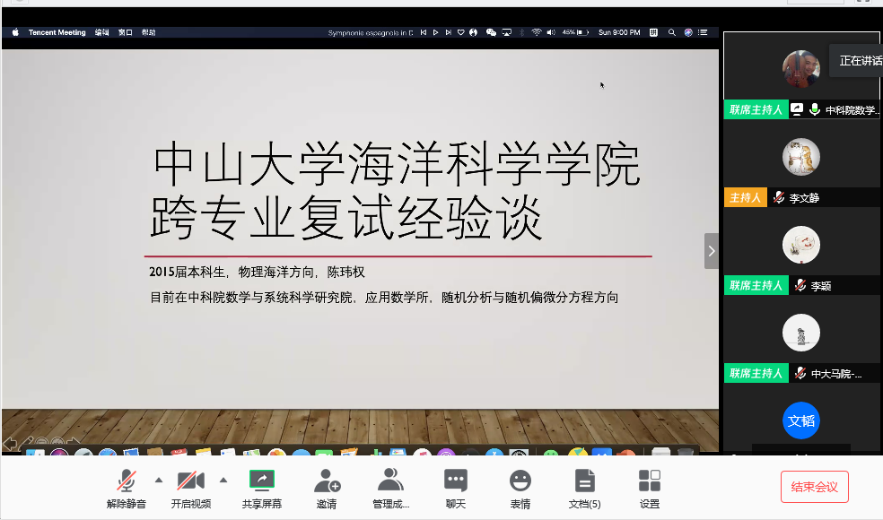The image size is (883, 520).
Task: Open the 聊天 chat window
Action: coord(456,488)
